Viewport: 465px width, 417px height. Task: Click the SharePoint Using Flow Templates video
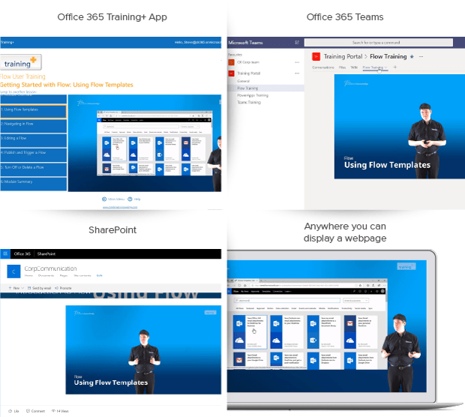coord(143,350)
